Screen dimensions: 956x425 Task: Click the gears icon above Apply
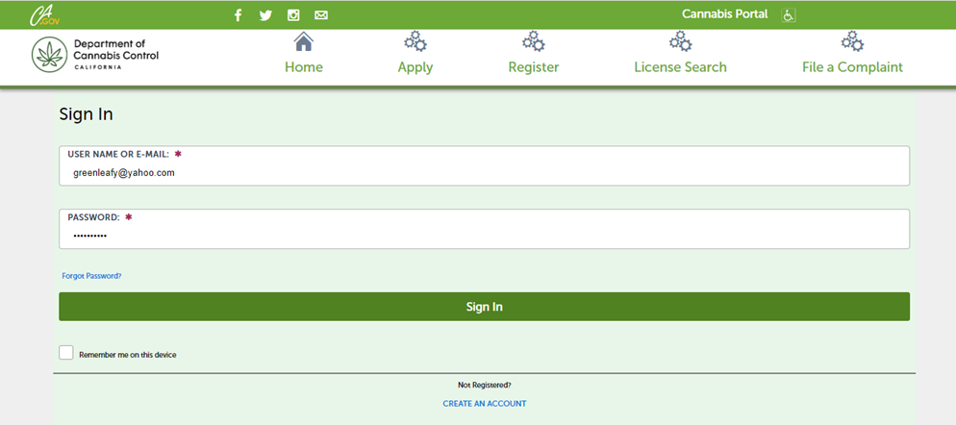415,41
